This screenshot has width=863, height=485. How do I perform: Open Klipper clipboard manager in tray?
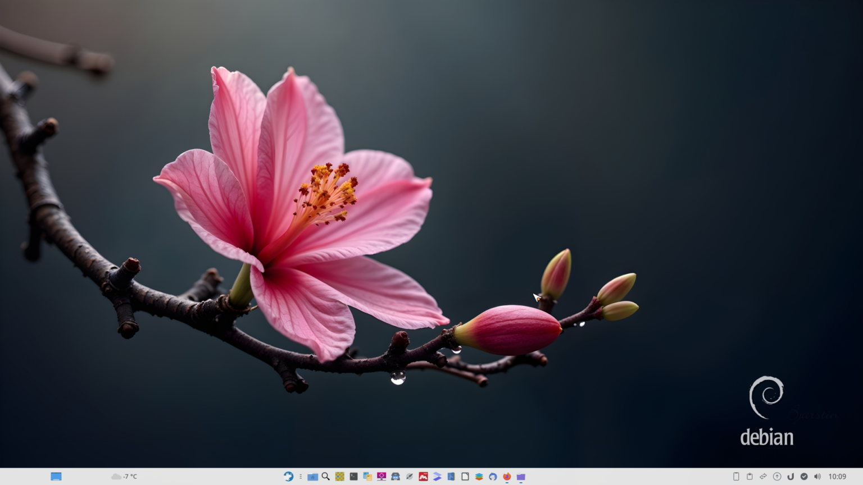750,476
